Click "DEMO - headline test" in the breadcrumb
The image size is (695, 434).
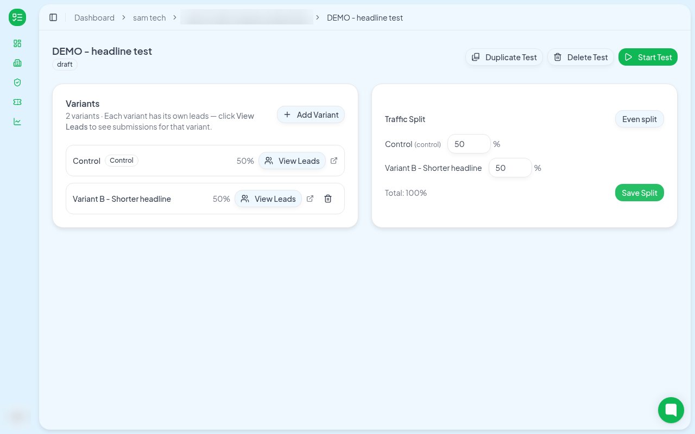tap(365, 17)
